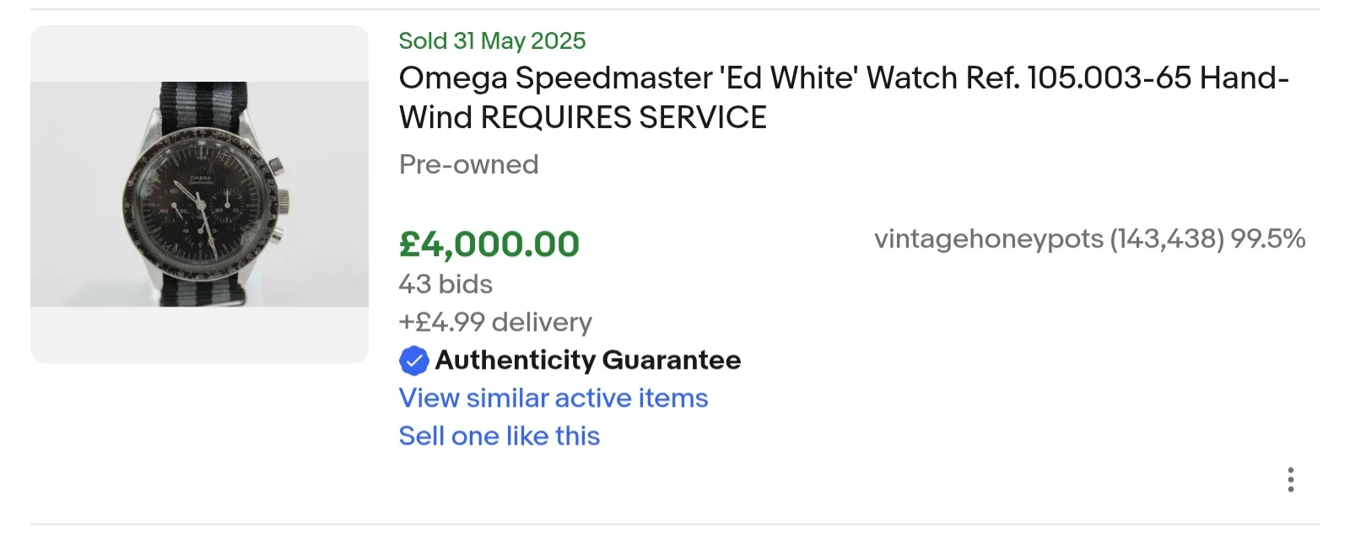Click the £4,000.00 sold price

(x=489, y=244)
